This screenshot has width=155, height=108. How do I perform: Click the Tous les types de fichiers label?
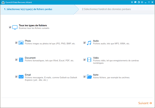(33, 25)
